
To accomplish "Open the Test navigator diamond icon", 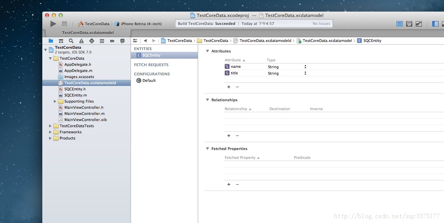I will click(91, 41).
